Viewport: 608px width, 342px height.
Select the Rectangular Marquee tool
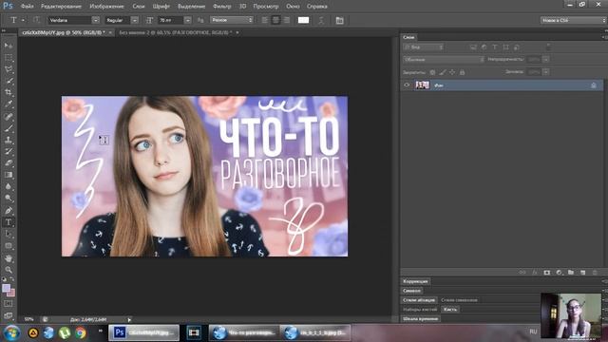(x=9, y=58)
